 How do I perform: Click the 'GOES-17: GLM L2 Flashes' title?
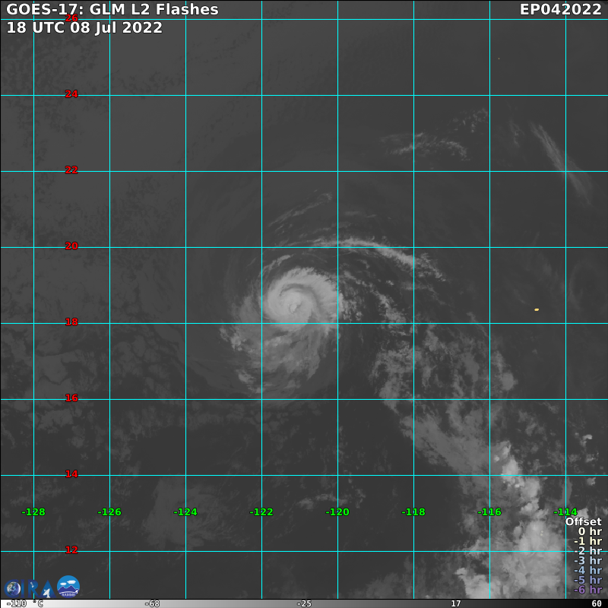(112, 9)
